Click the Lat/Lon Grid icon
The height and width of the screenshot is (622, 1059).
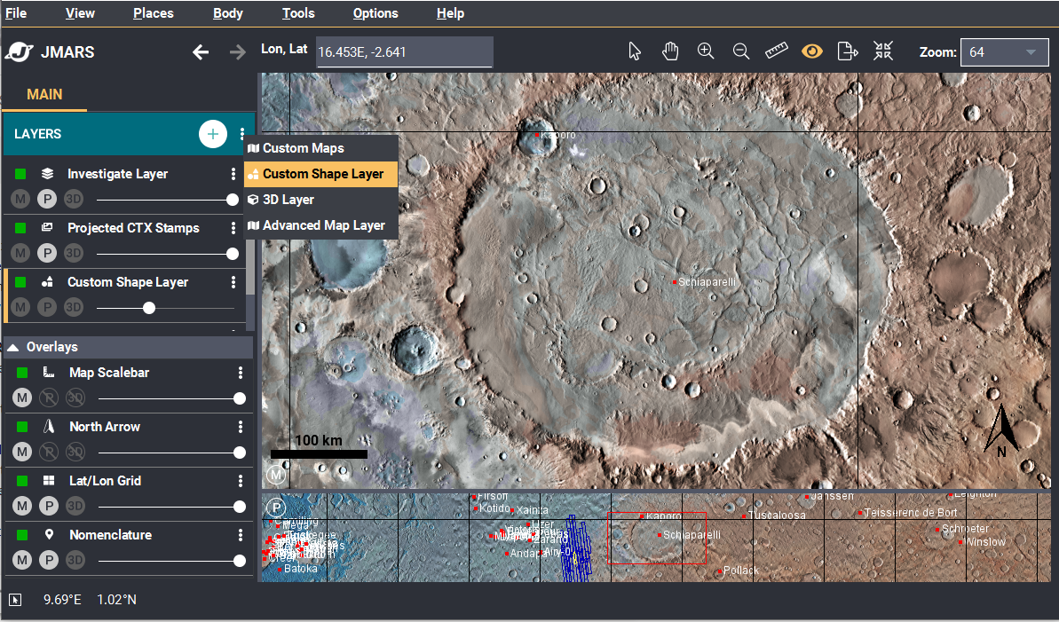[x=49, y=480]
